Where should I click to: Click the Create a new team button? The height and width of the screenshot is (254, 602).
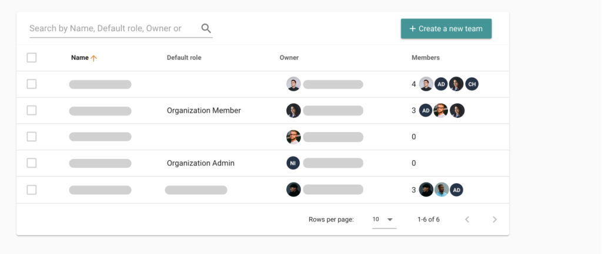point(446,29)
